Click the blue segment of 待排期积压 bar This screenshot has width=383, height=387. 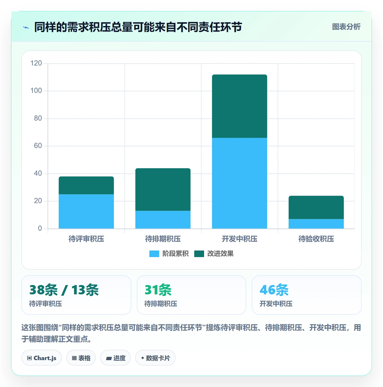(163, 220)
